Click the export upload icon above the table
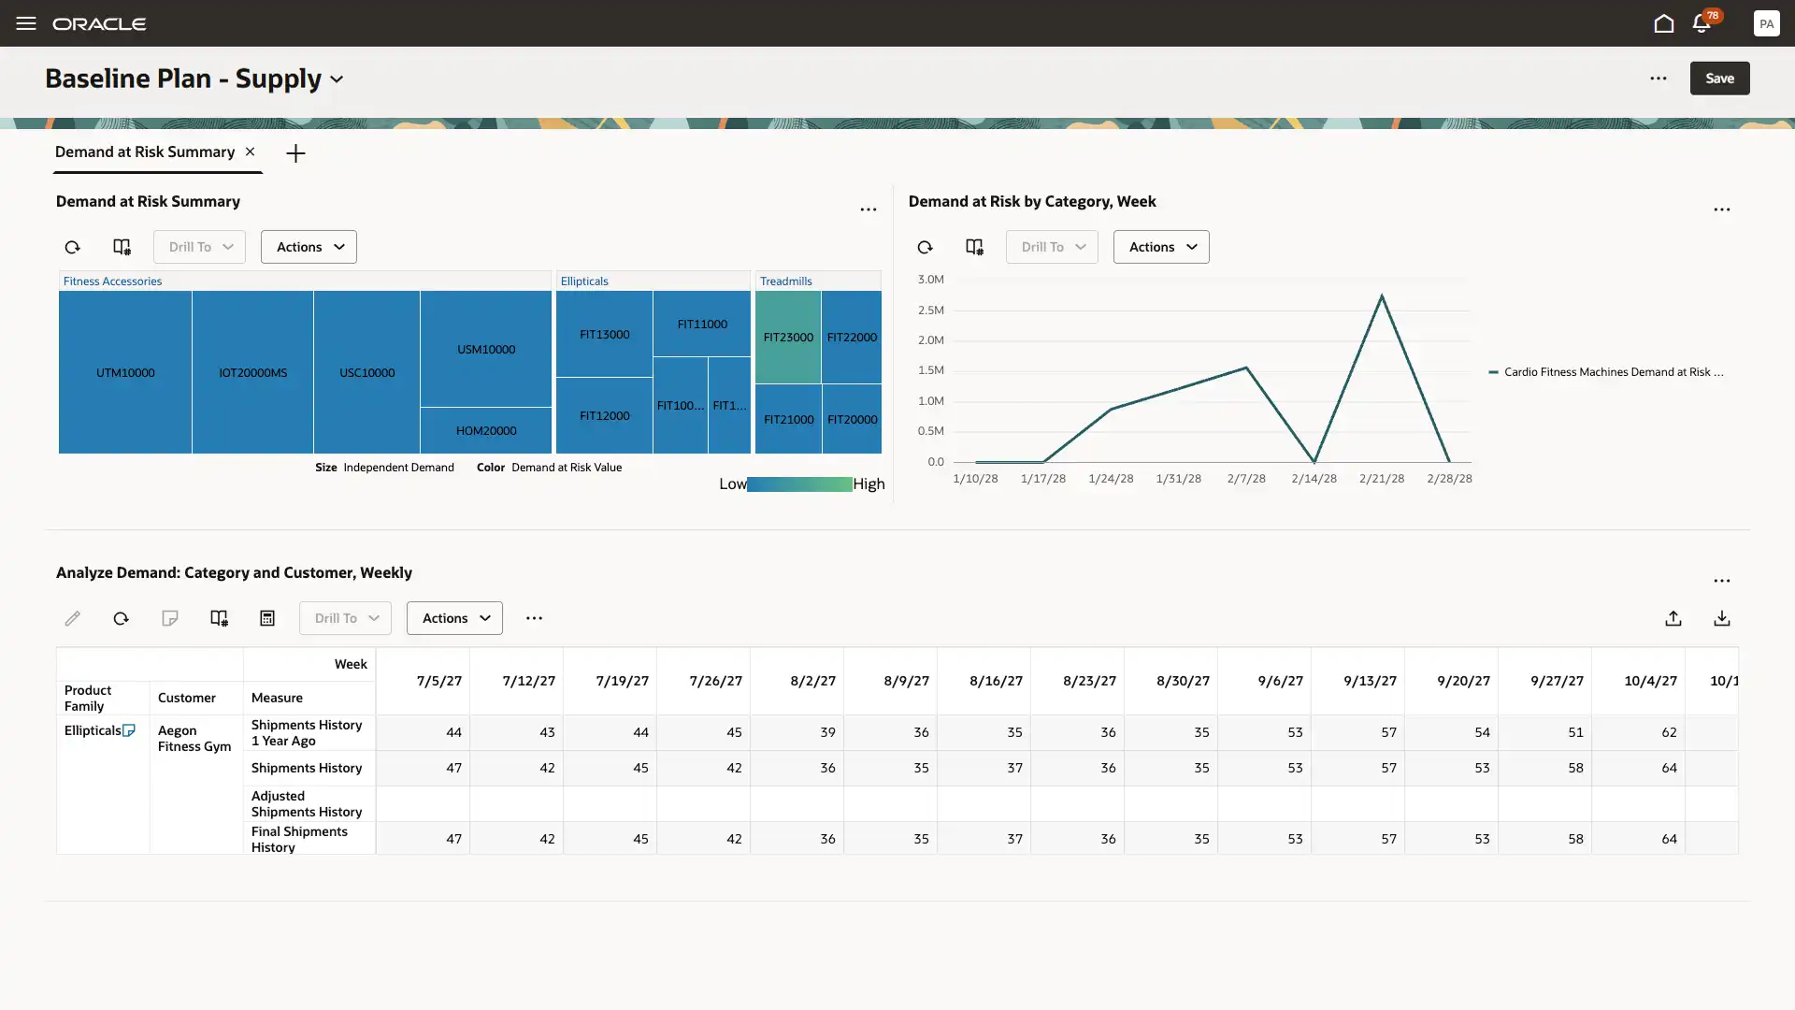This screenshot has width=1795, height=1010. point(1673,618)
